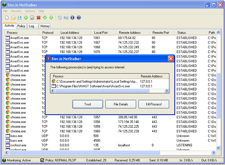Click the Save floppy disk icon
Screen dimensions: 225x165
pyautogui.click(x=19, y=18)
